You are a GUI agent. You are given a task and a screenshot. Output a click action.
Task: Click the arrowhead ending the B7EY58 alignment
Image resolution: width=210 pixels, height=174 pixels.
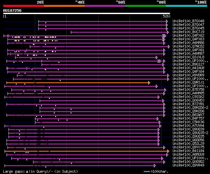coord(165,90)
